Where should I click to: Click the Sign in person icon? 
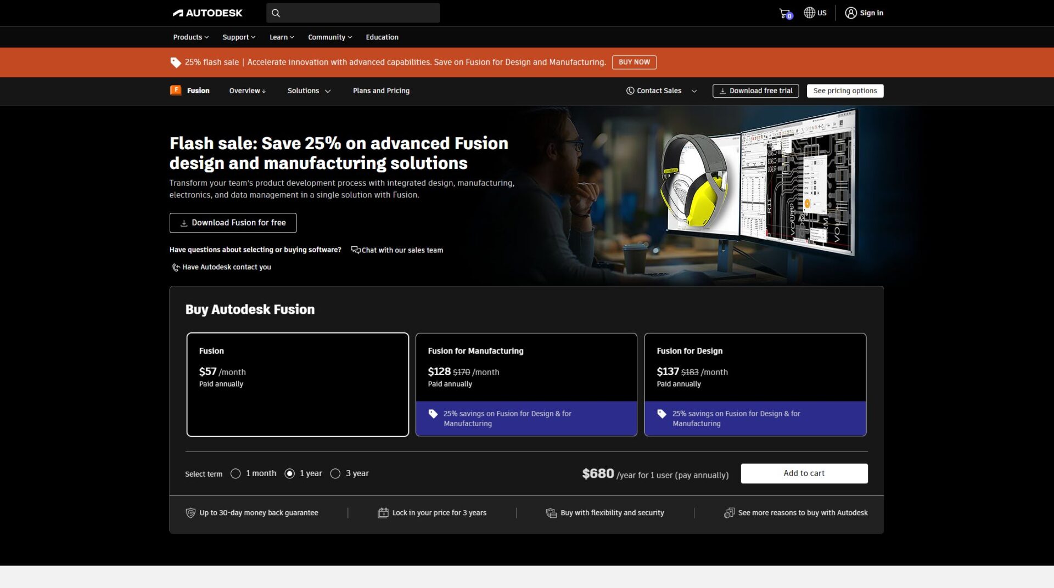pyautogui.click(x=850, y=13)
